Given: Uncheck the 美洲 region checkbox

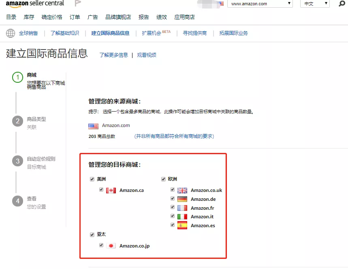Looking at the screenshot, I should 92,179.
